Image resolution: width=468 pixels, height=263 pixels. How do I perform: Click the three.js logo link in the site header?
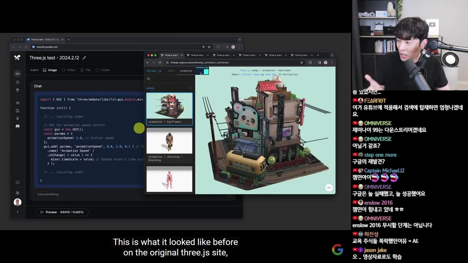point(154,71)
